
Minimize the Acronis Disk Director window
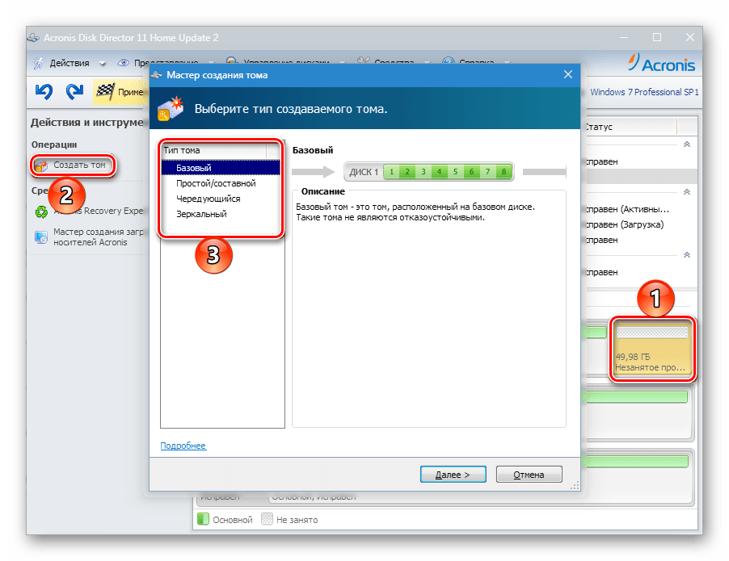pos(624,37)
